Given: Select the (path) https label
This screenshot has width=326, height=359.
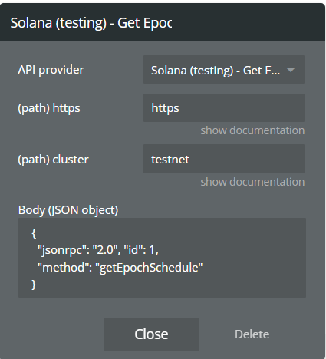Looking at the screenshot, I should pos(49,108).
